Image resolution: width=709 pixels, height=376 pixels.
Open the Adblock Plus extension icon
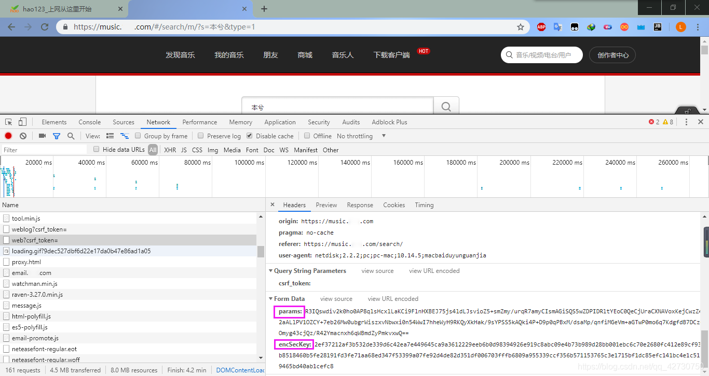[x=541, y=27]
